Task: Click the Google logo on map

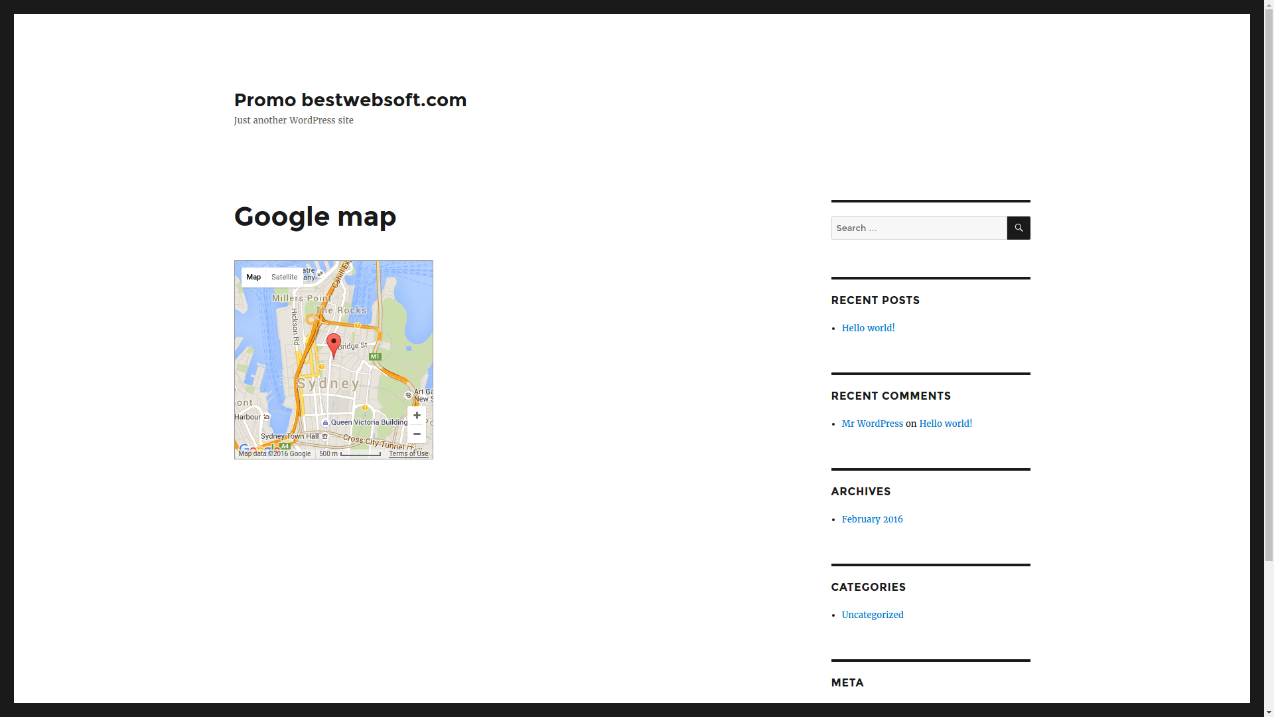Action: point(259,450)
